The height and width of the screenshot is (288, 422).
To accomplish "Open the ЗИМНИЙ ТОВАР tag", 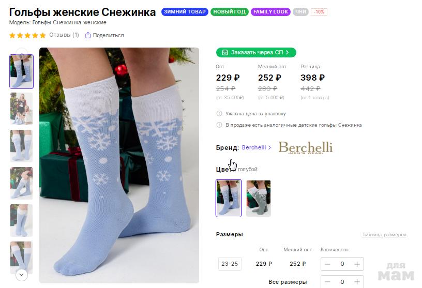I will point(185,12).
